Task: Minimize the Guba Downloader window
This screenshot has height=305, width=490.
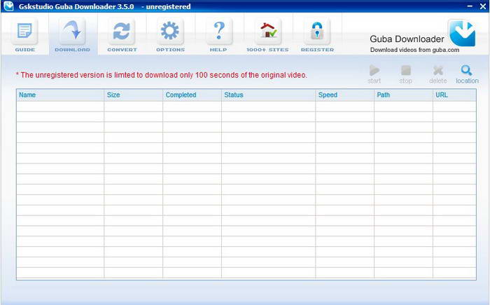Action: pos(470,6)
